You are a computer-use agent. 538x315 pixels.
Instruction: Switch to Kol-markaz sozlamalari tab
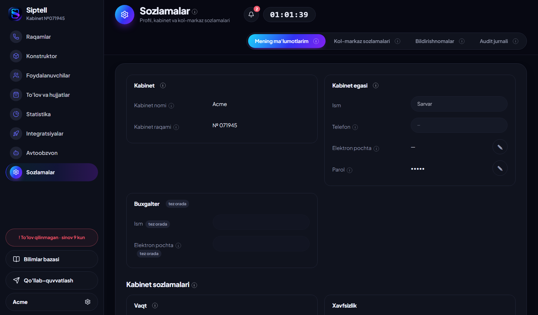point(367,41)
